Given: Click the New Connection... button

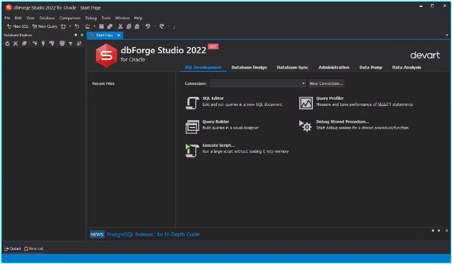Looking at the screenshot, I should [x=327, y=83].
